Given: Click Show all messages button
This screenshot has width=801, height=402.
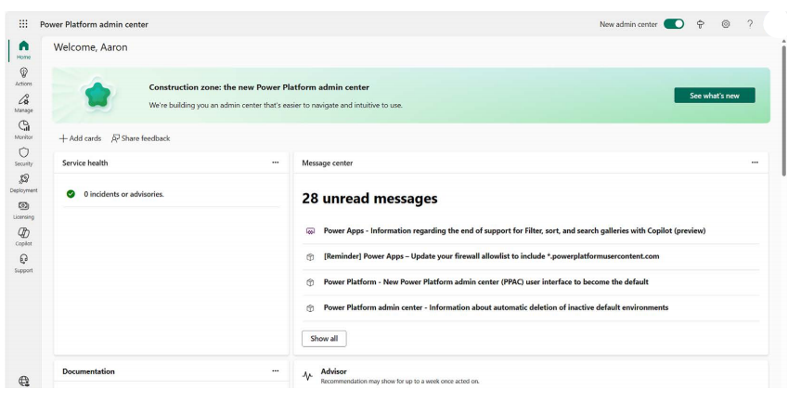Looking at the screenshot, I should tap(324, 339).
